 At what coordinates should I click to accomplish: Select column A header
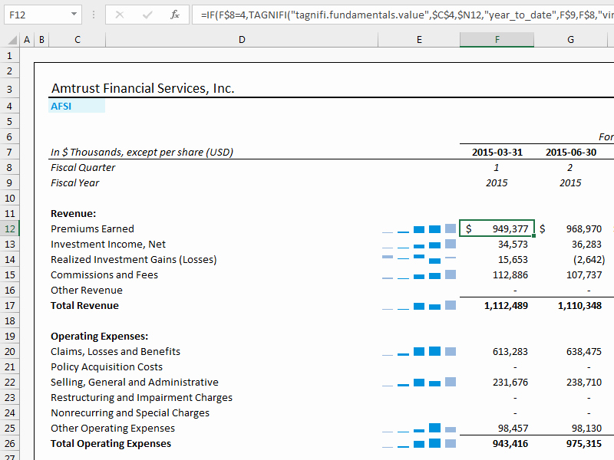tap(27, 40)
